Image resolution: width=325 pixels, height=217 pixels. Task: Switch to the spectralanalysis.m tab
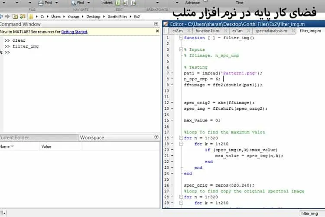coord(271,31)
